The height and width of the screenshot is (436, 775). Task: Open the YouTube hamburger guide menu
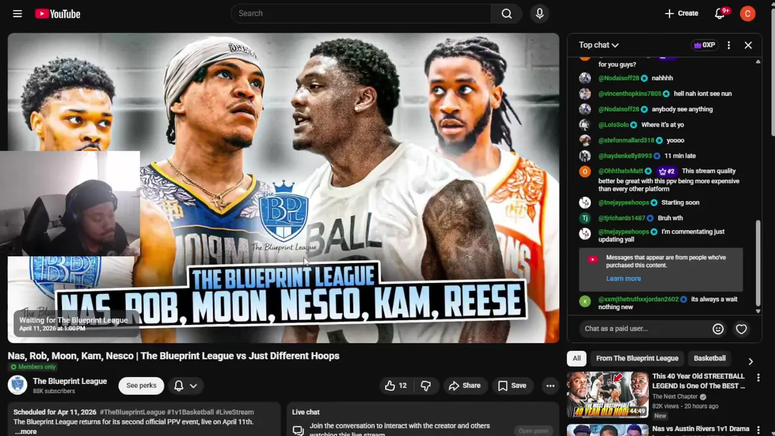[18, 13]
